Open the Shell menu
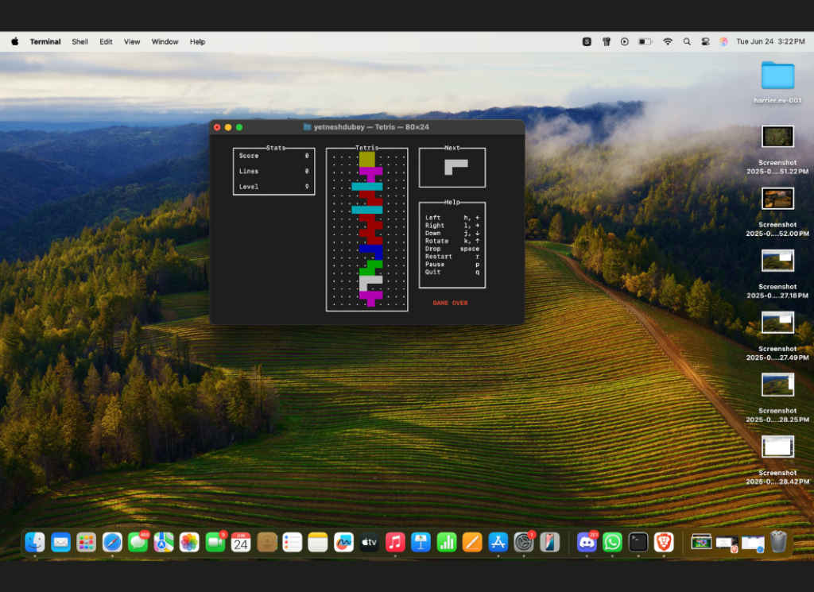 (x=79, y=41)
